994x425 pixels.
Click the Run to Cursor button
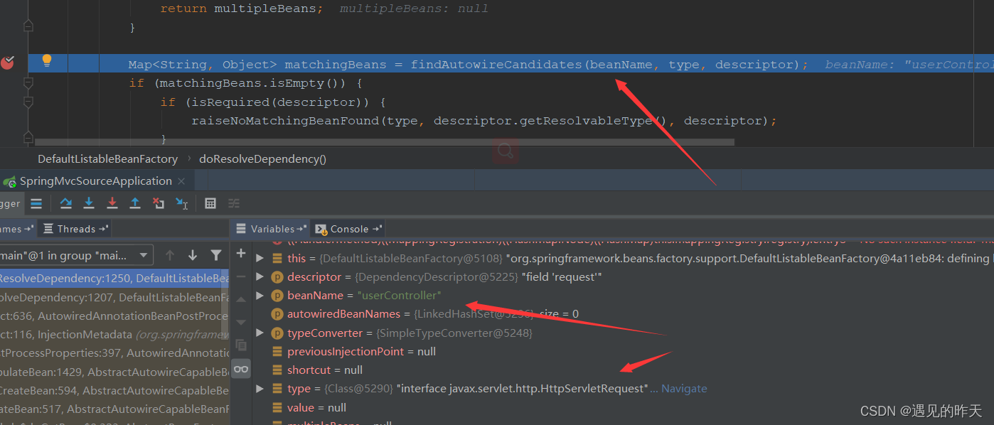[x=181, y=203]
